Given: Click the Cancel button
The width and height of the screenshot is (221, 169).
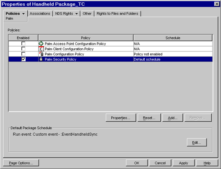Looking at the screenshot, I should point(160,163).
